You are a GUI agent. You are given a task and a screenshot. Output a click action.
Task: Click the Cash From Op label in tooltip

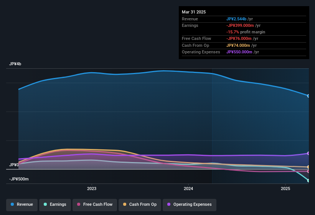click(x=195, y=45)
